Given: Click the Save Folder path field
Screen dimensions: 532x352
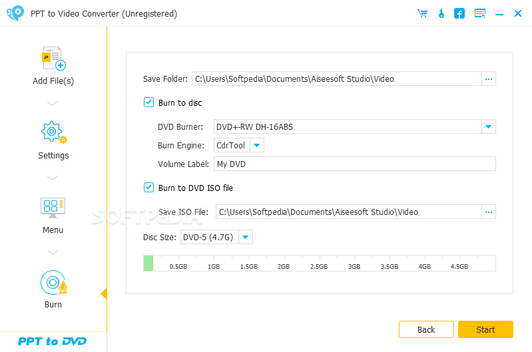Looking at the screenshot, I should click(337, 79).
